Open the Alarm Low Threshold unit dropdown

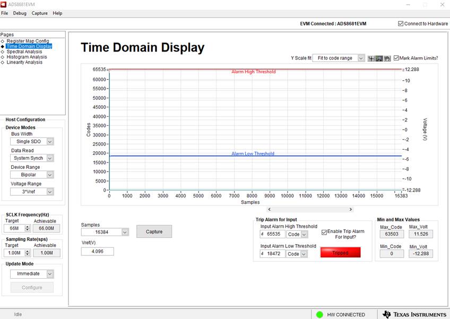304,254
